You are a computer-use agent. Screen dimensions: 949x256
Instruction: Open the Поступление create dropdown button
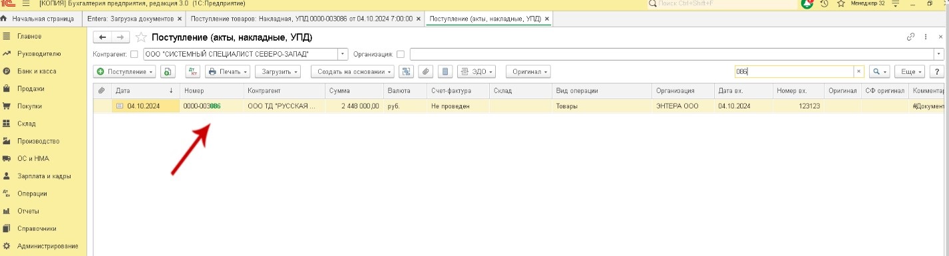125,71
